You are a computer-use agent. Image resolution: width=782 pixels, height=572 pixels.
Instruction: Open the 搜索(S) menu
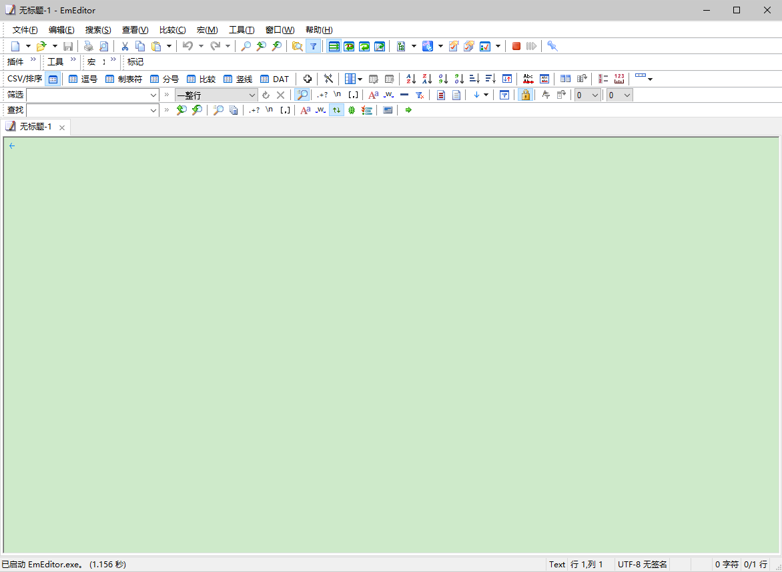click(x=98, y=30)
